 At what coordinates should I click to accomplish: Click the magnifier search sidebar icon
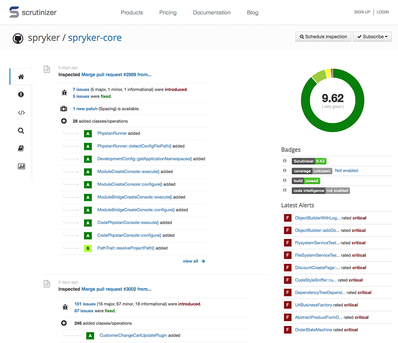pos(21,130)
